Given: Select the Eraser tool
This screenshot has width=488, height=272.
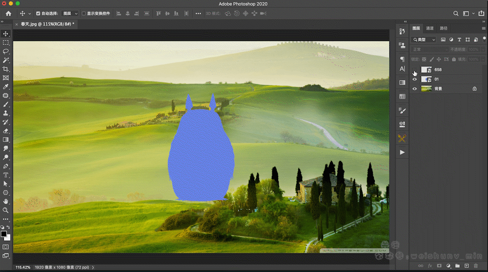Looking at the screenshot, I should coord(5,131).
